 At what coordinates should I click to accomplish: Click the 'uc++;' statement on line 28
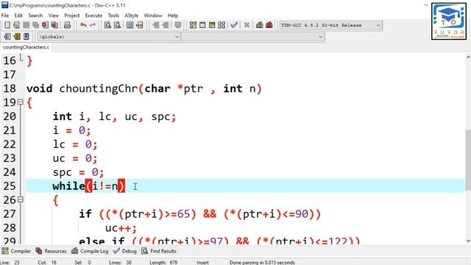[x=121, y=228]
